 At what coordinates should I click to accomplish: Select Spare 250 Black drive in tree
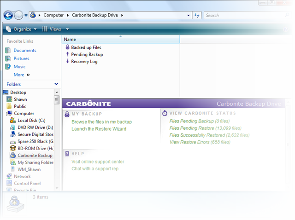[x=35, y=141]
